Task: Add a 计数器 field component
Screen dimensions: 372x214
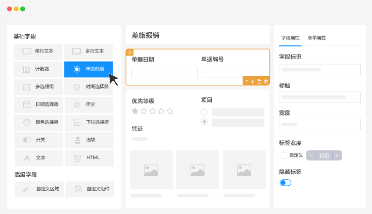Action: click(38, 69)
